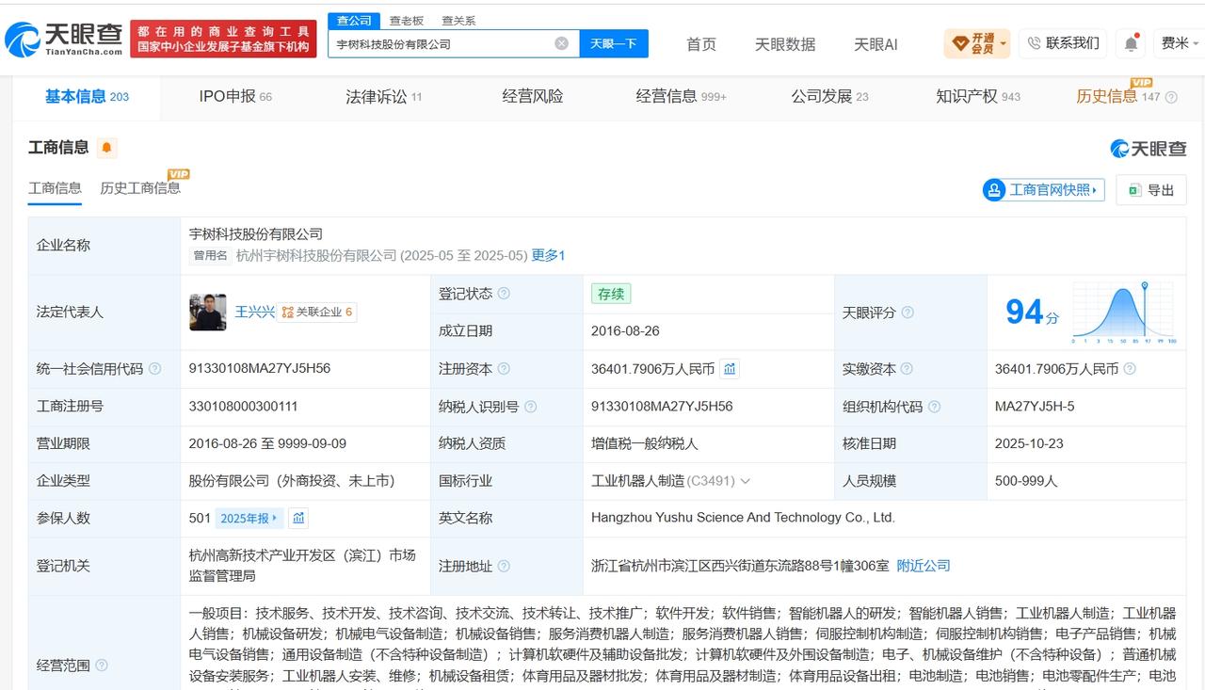Select the 500-999人 staff size value

coord(1026,481)
